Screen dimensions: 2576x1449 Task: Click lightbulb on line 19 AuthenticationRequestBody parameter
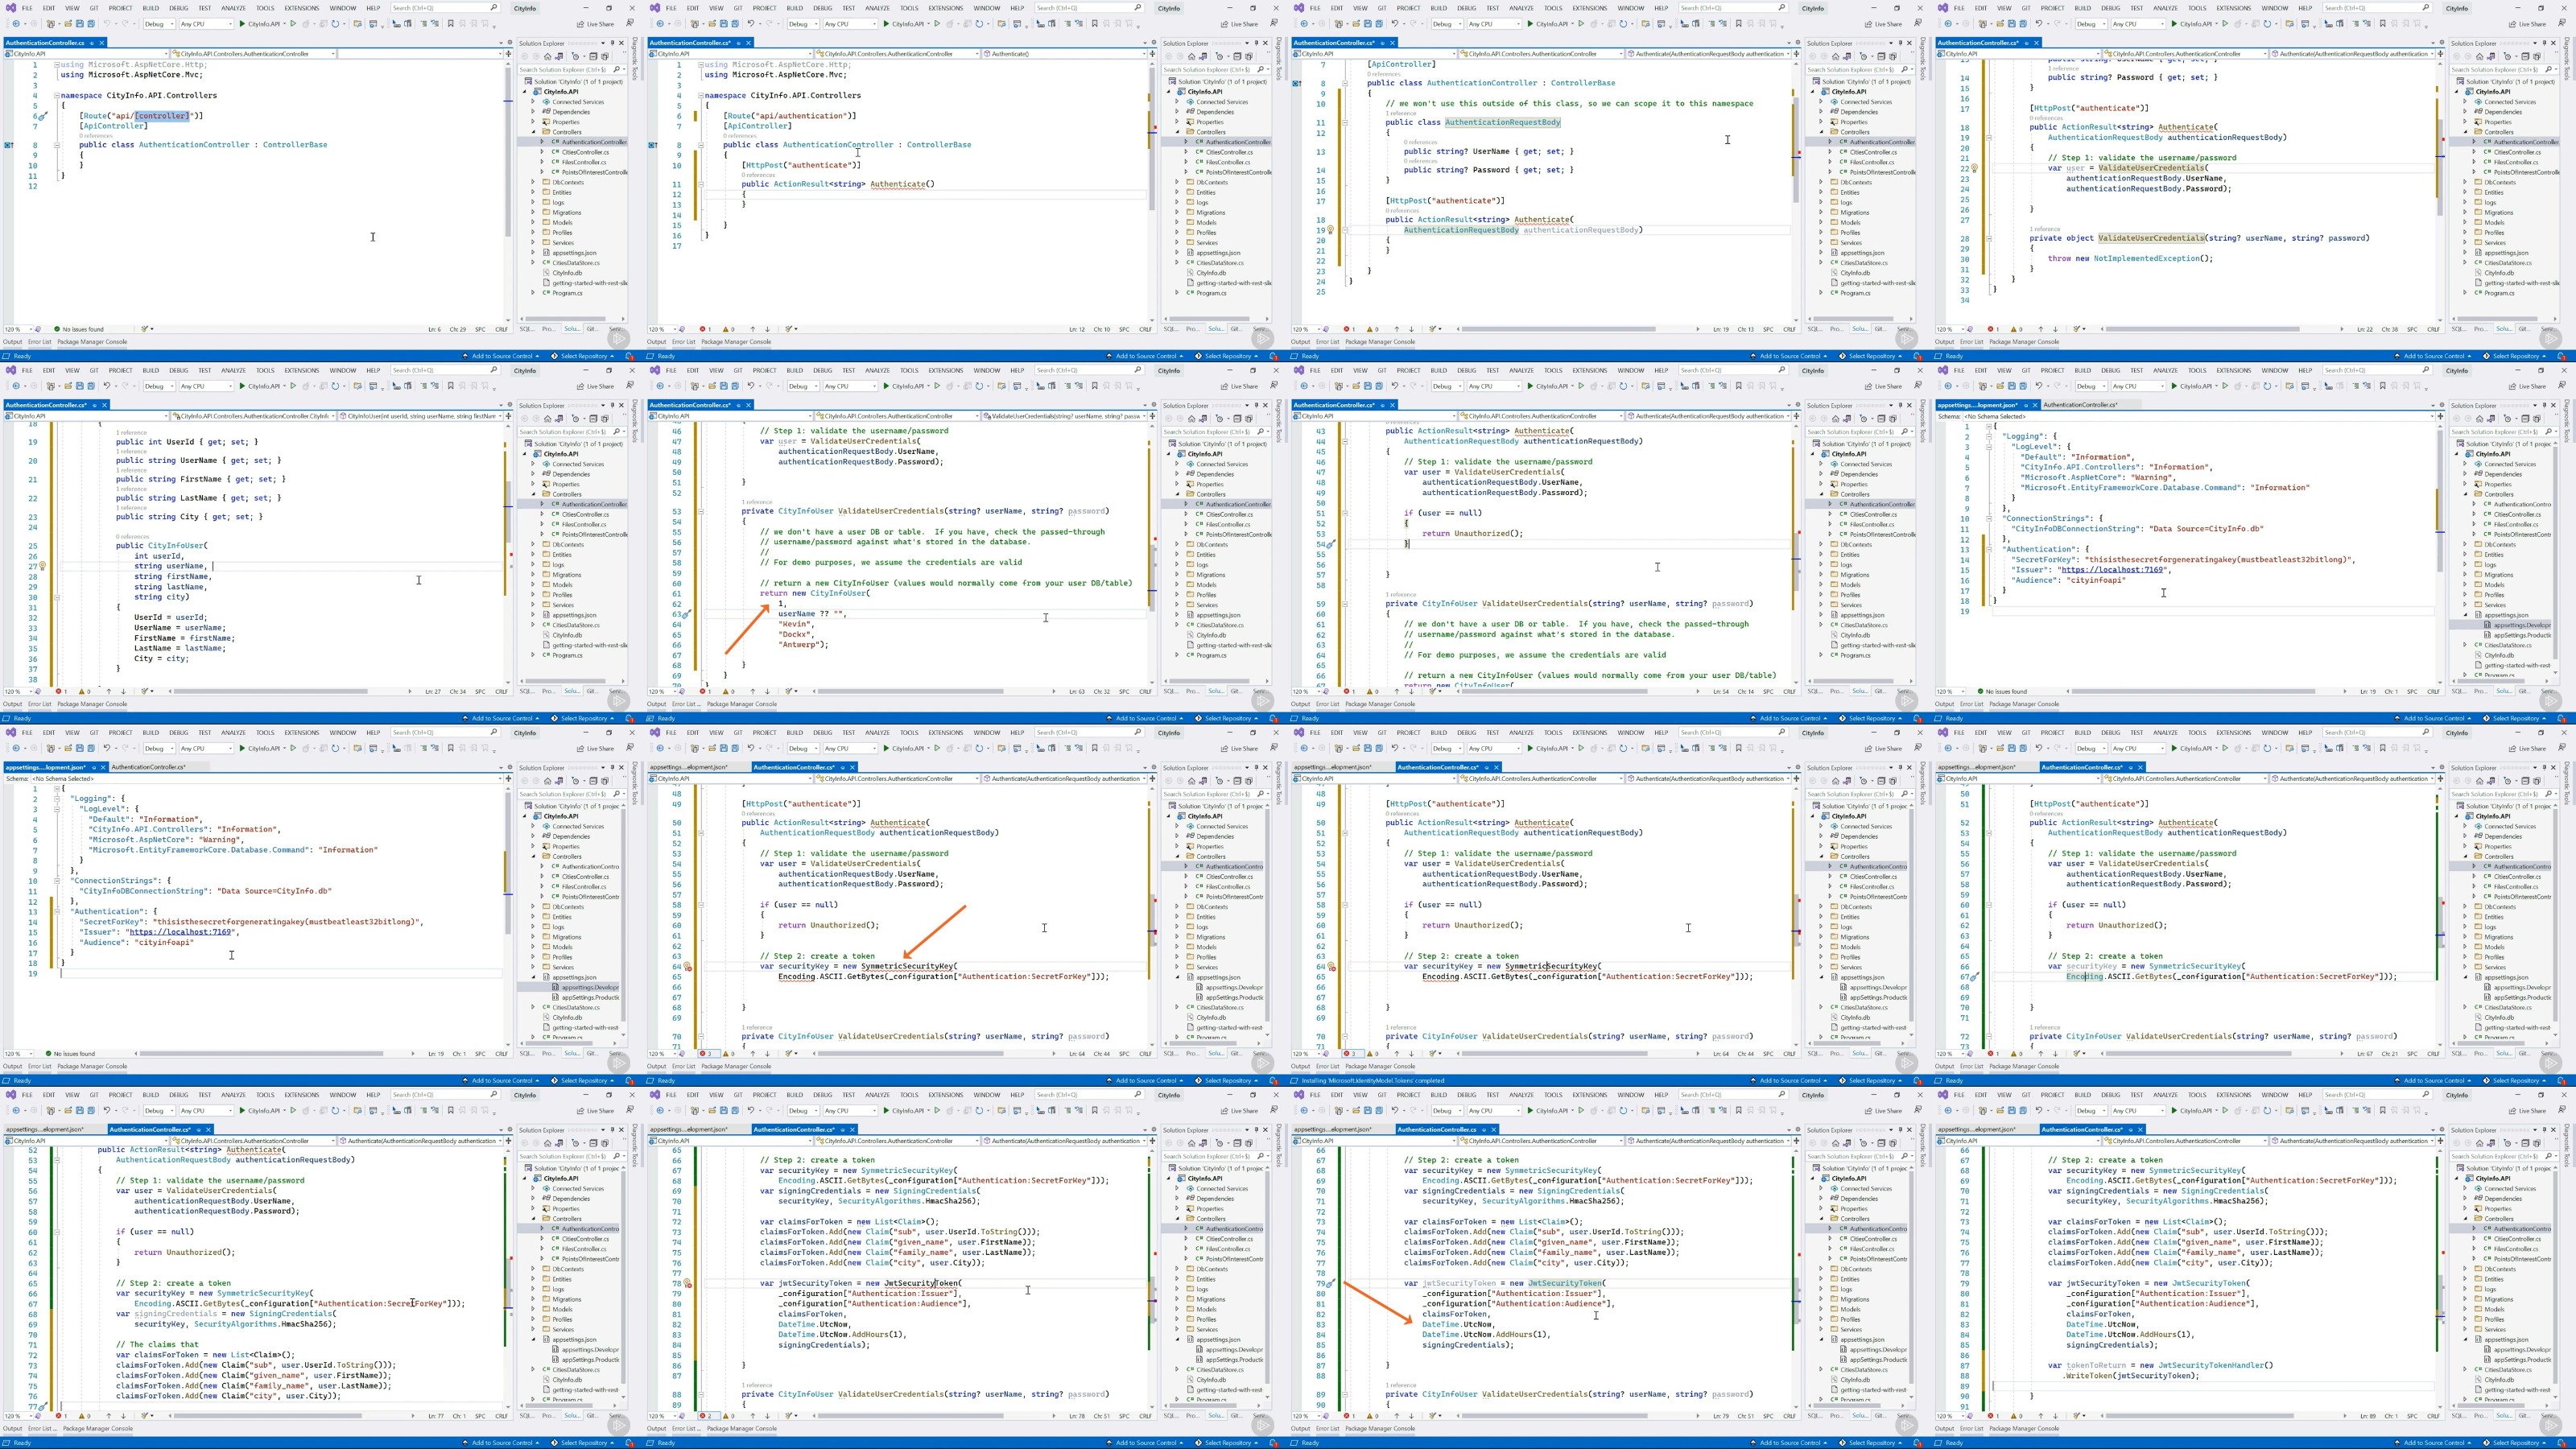pos(1330,230)
